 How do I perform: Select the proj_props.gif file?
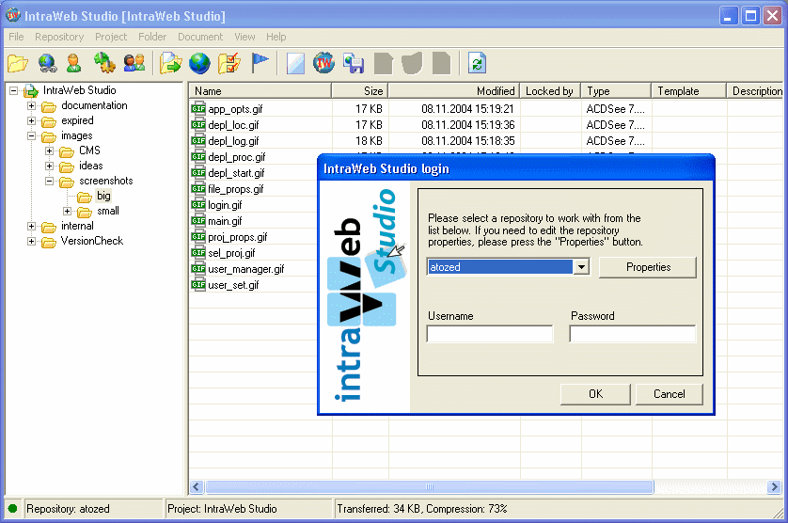(238, 237)
